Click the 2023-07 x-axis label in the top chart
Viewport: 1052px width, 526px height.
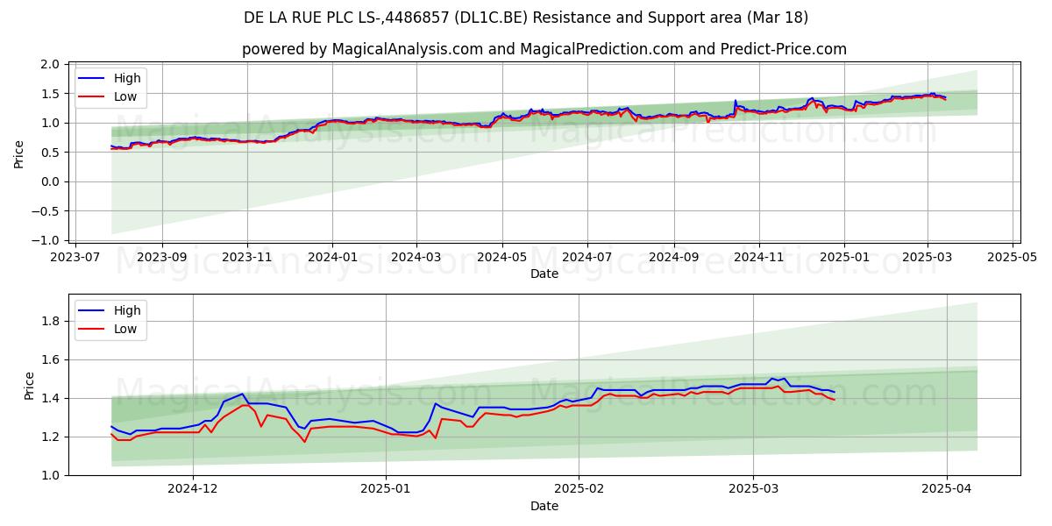[x=76, y=258]
